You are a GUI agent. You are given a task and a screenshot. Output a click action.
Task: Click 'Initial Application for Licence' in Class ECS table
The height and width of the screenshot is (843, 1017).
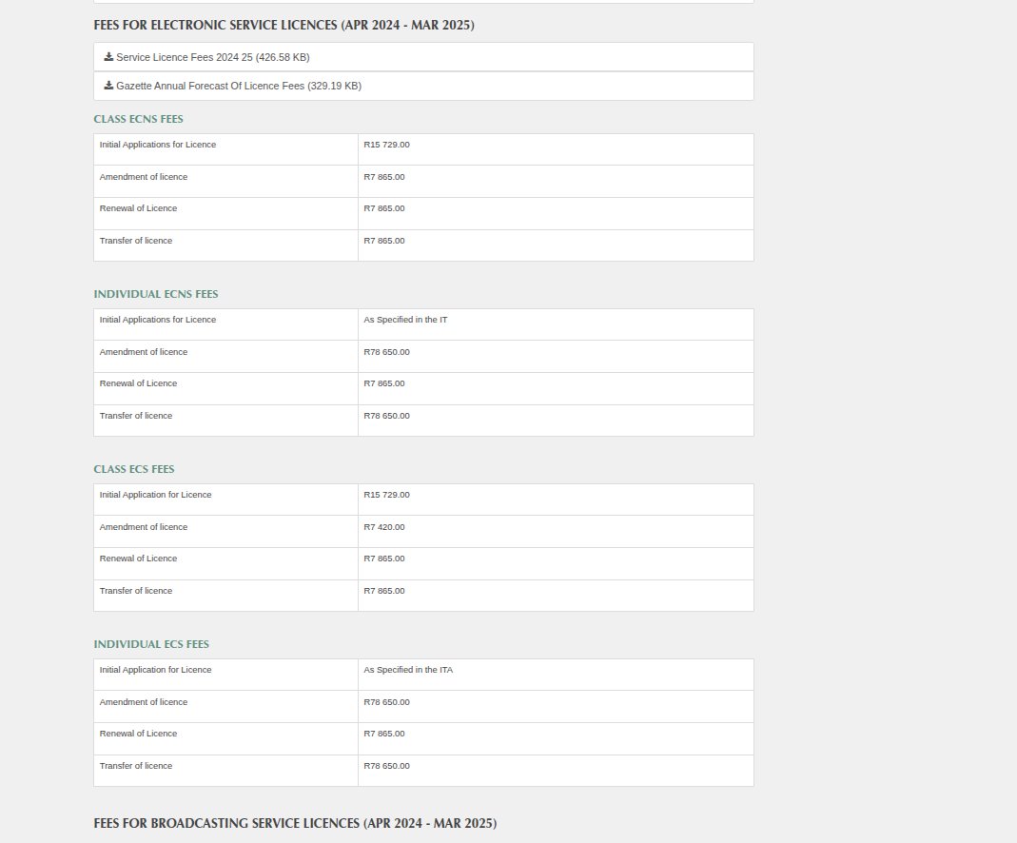155,495
